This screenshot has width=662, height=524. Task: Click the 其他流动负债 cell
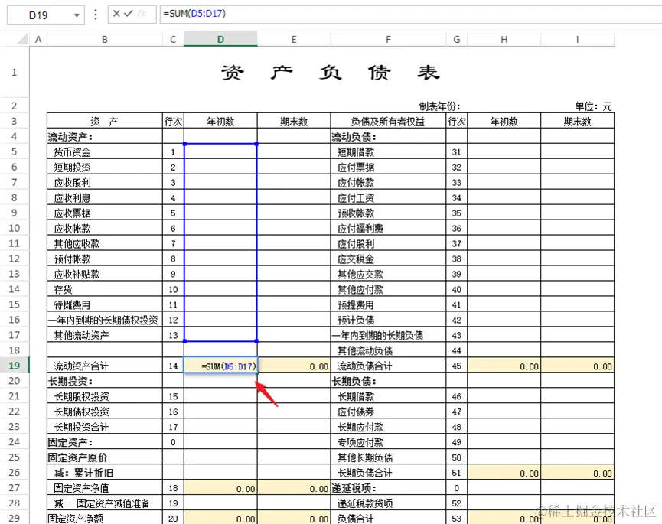pos(389,350)
